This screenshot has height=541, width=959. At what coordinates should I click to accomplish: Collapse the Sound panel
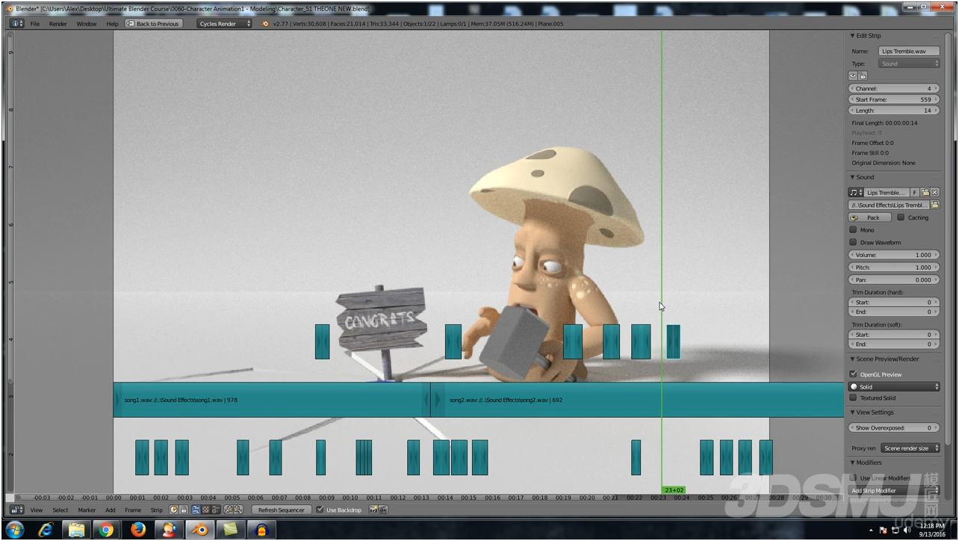coord(852,177)
